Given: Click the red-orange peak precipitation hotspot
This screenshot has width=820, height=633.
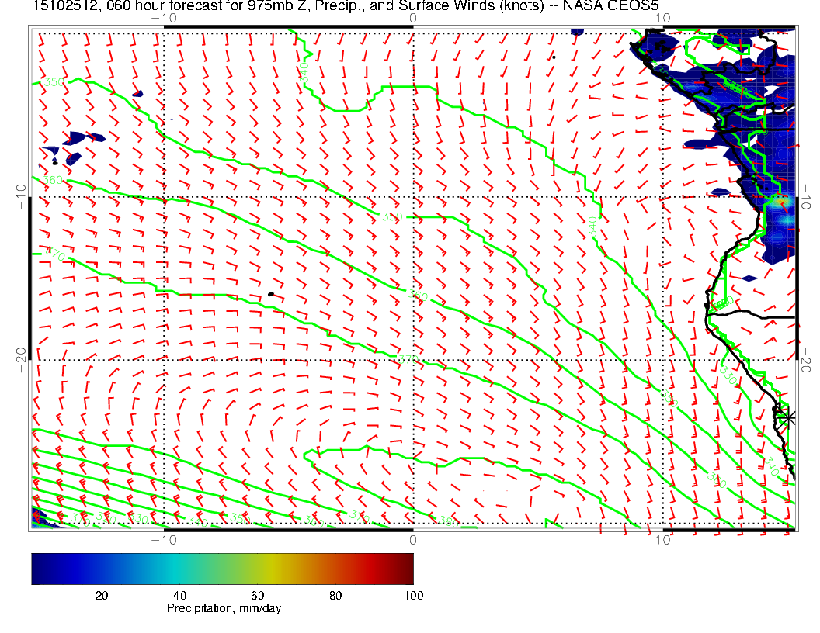Looking at the screenshot, I should click(x=781, y=202).
